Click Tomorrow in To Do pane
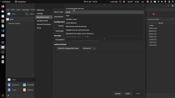The image size is (175, 98). [x=153, y=28]
